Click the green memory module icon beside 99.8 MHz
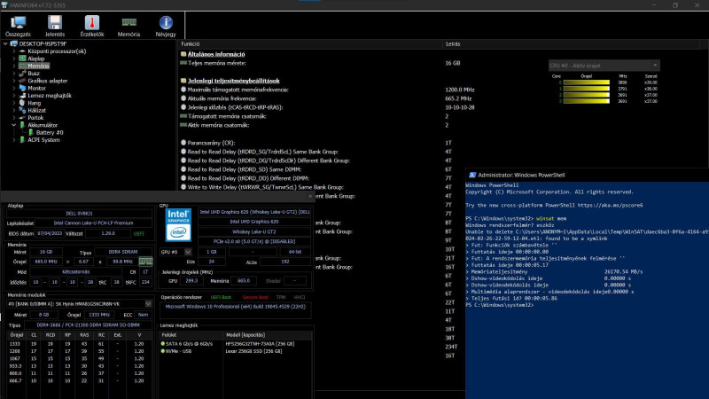 coord(145,262)
